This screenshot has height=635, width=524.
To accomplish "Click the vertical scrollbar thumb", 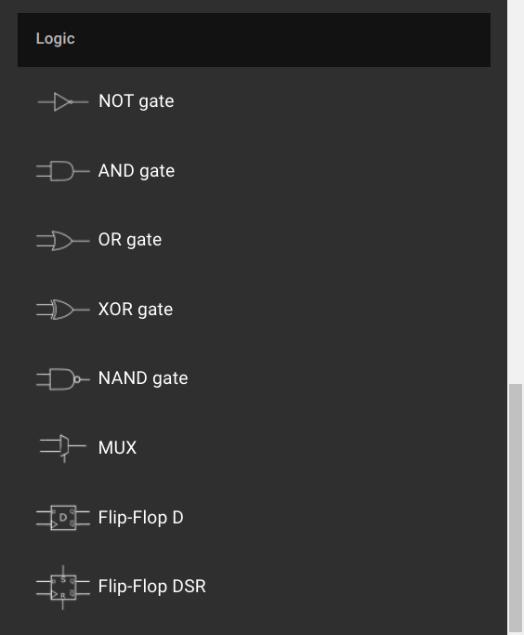I will pos(516,508).
